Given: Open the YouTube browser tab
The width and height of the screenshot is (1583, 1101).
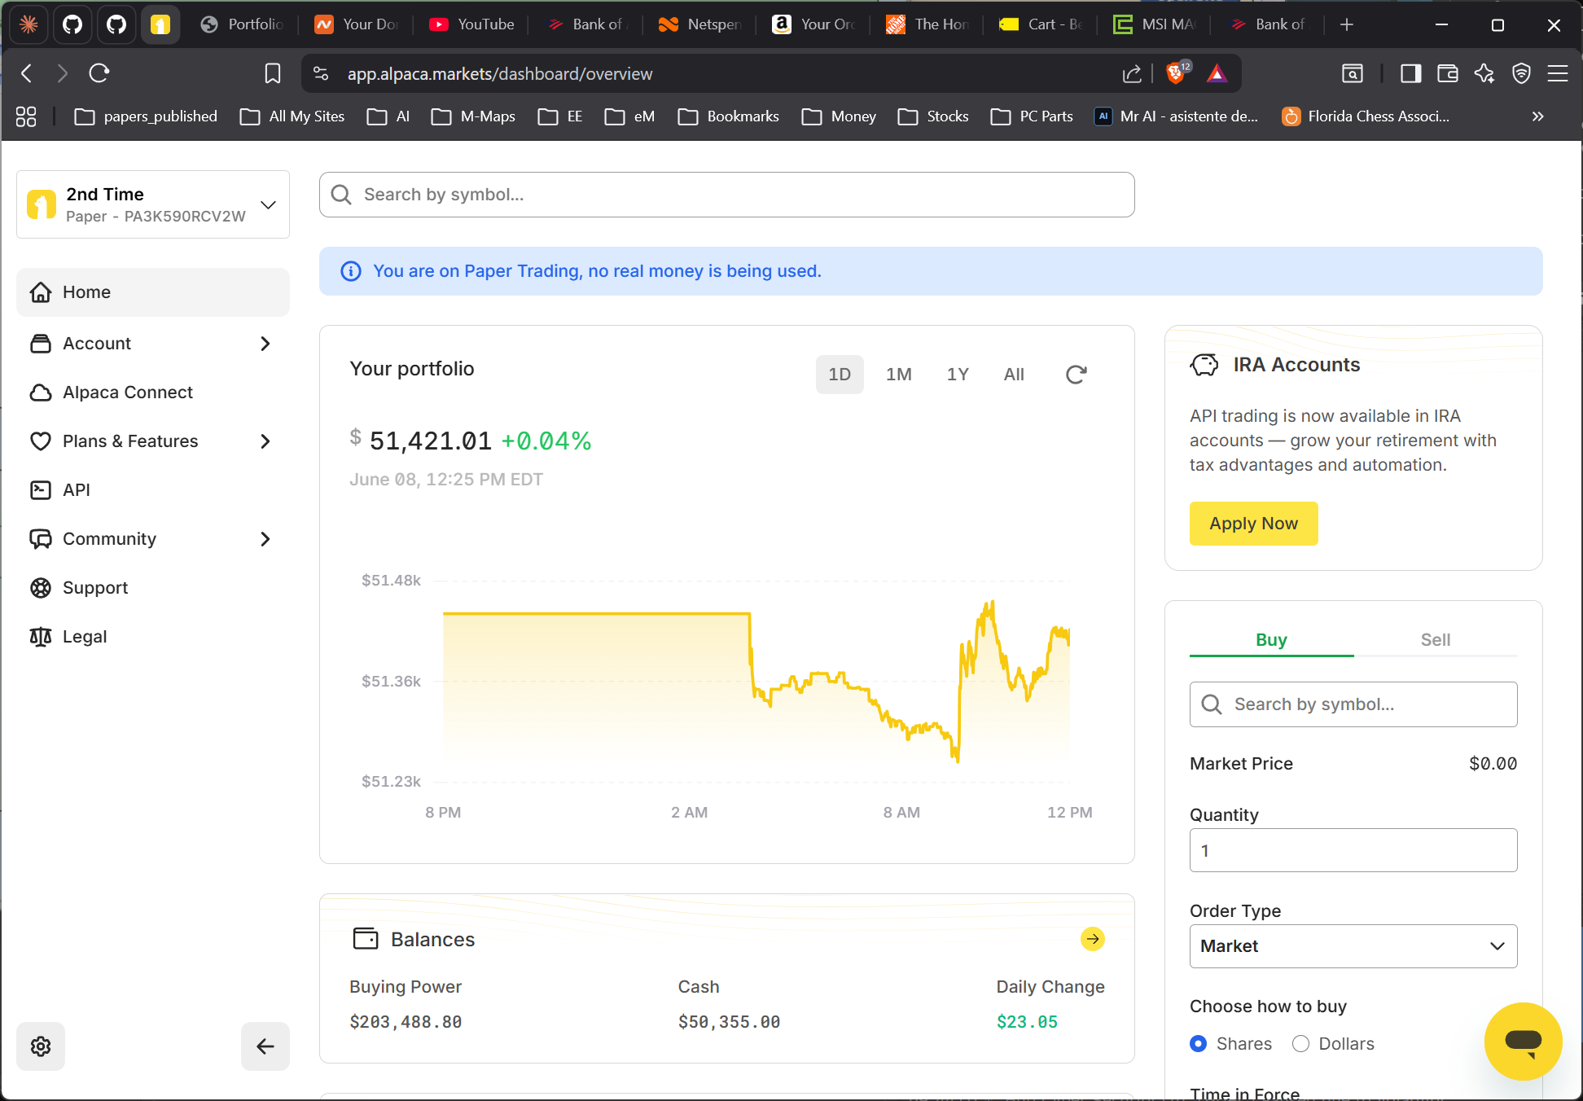Looking at the screenshot, I should (471, 24).
